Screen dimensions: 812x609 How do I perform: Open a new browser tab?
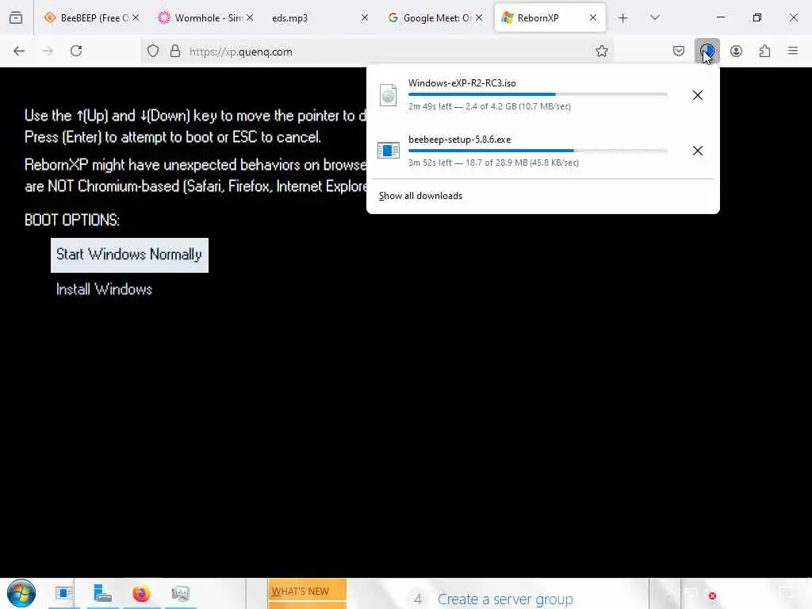623,18
